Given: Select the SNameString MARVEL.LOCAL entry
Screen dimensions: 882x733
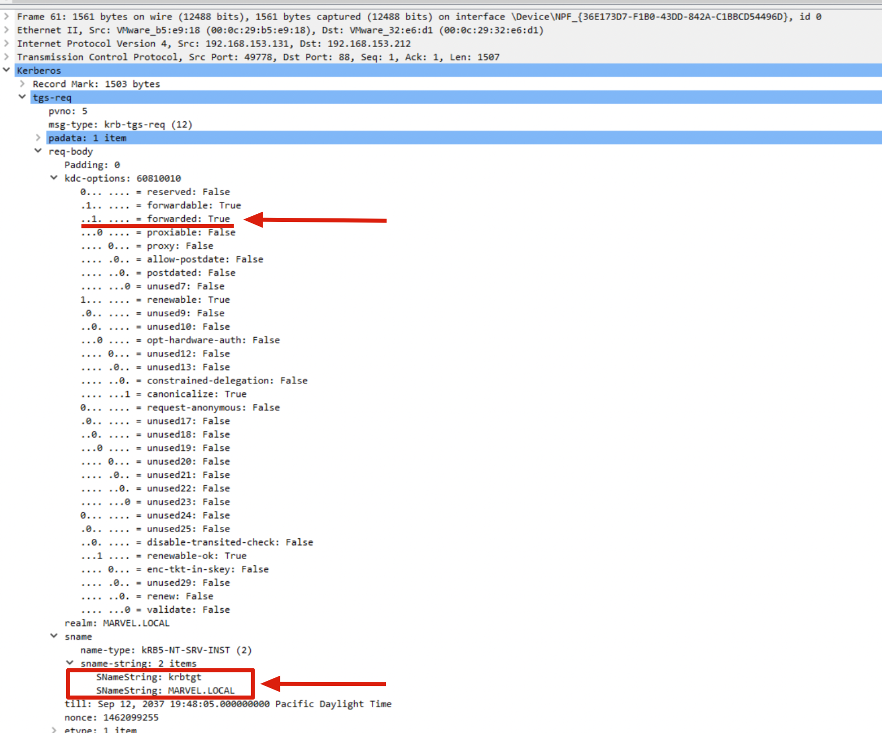Looking at the screenshot, I should click(x=165, y=691).
